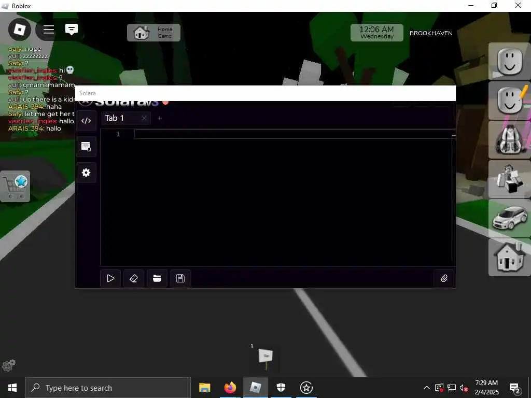Click chat message 'ARAIS_394: hallo'

[35, 129]
